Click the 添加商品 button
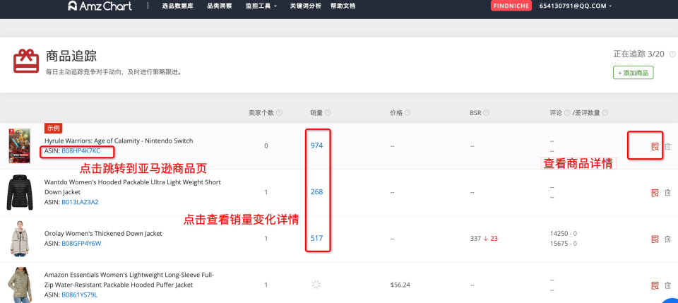 point(633,73)
